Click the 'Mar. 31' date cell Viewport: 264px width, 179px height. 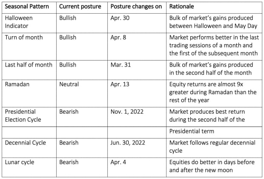[120, 65]
